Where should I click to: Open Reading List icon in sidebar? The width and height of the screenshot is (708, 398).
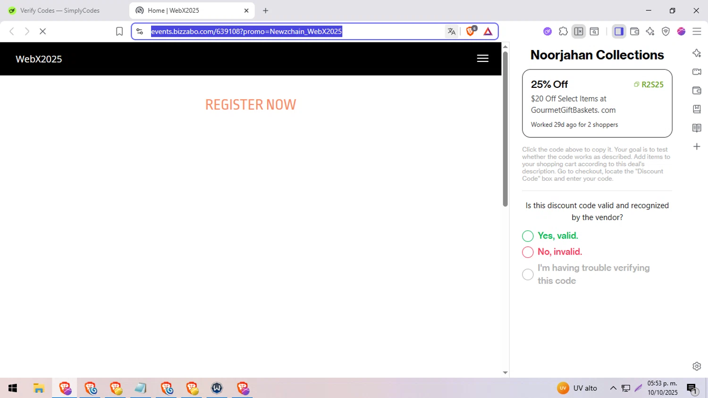[x=697, y=128]
